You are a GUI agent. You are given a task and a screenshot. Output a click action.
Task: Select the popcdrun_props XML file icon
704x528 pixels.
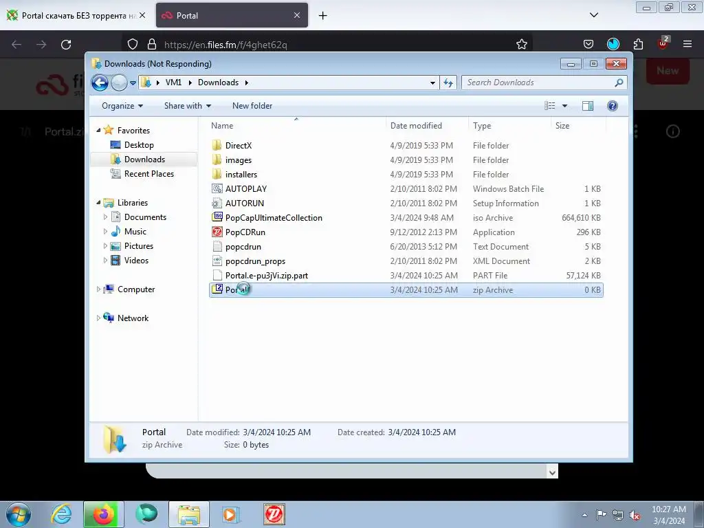[217, 261]
